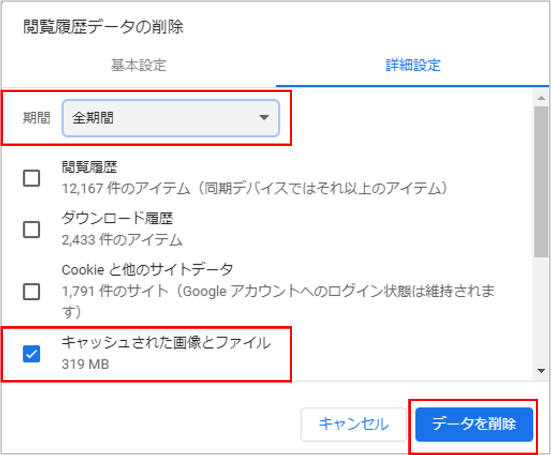This screenshot has height=455, width=551.
Task: Click the scrollbar down arrow
Action: tap(541, 371)
